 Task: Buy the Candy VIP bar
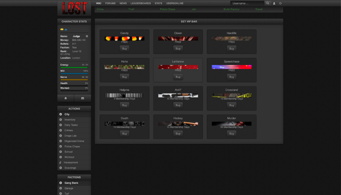click(x=124, y=49)
